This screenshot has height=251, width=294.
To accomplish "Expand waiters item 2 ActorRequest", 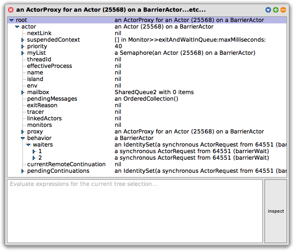I will 34,158.
